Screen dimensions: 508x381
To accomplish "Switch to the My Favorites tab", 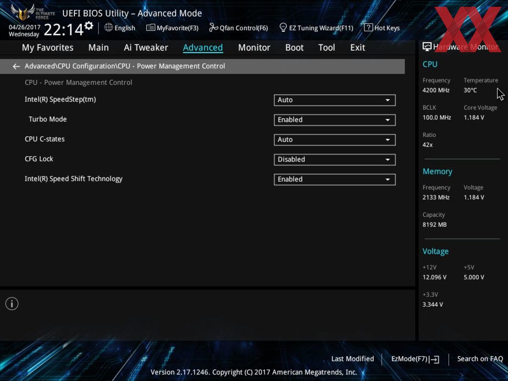I will tap(47, 48).
